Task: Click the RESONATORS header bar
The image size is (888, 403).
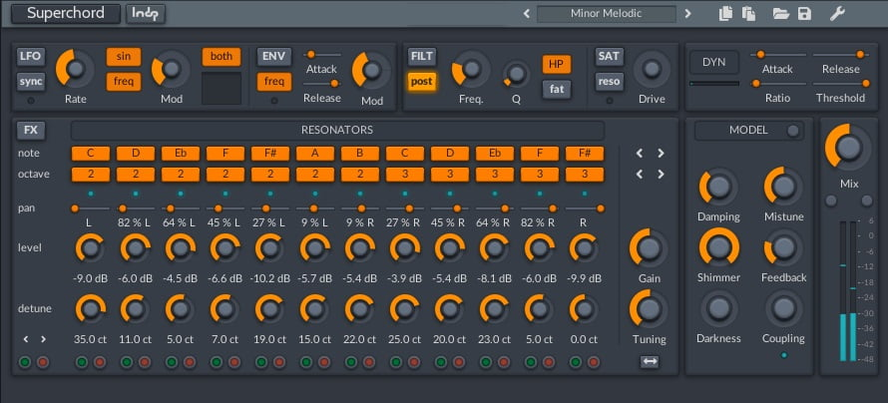Action: point(337,131)
